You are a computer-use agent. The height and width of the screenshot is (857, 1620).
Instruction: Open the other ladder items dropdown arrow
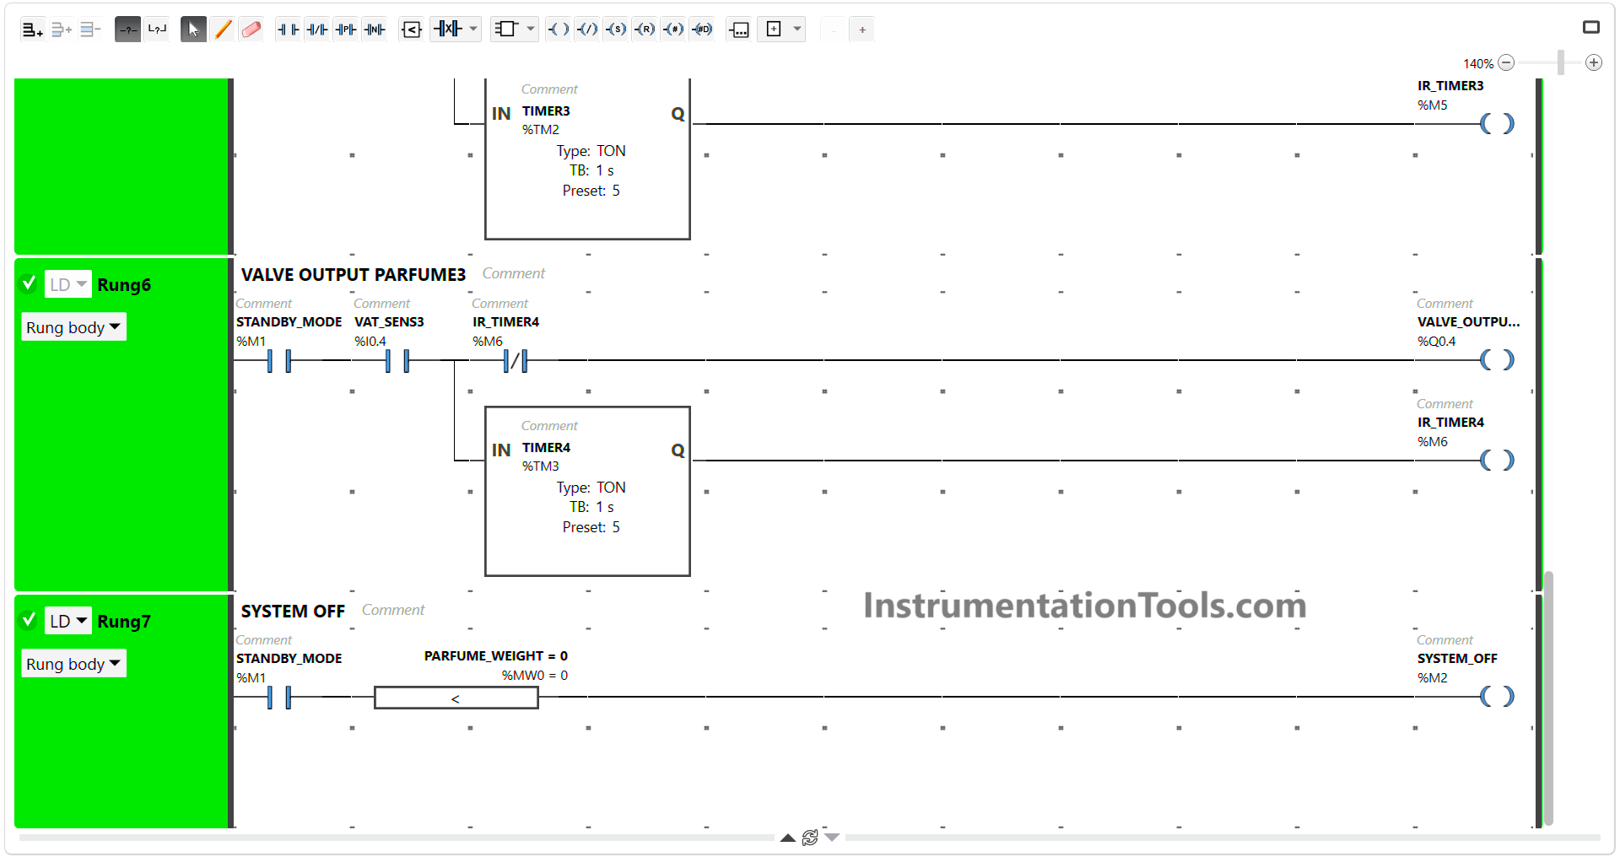click(x=797, y=30)
